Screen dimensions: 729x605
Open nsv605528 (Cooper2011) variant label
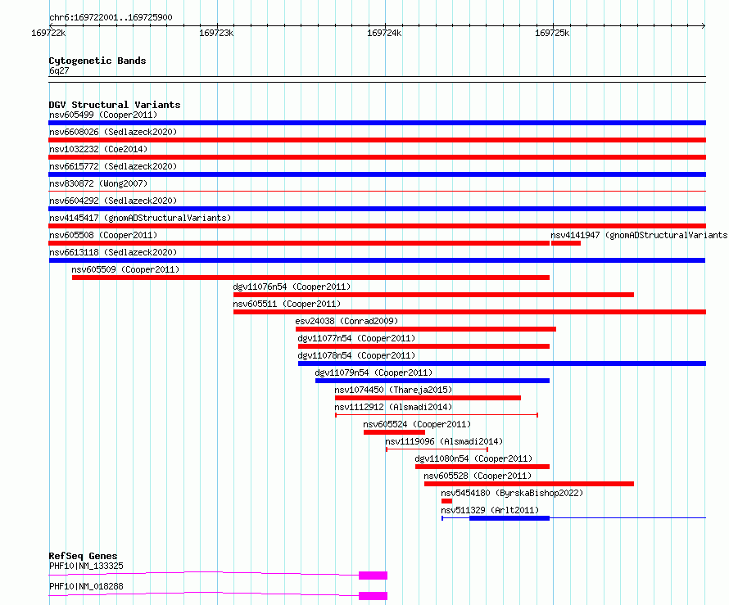click(478, 476)
